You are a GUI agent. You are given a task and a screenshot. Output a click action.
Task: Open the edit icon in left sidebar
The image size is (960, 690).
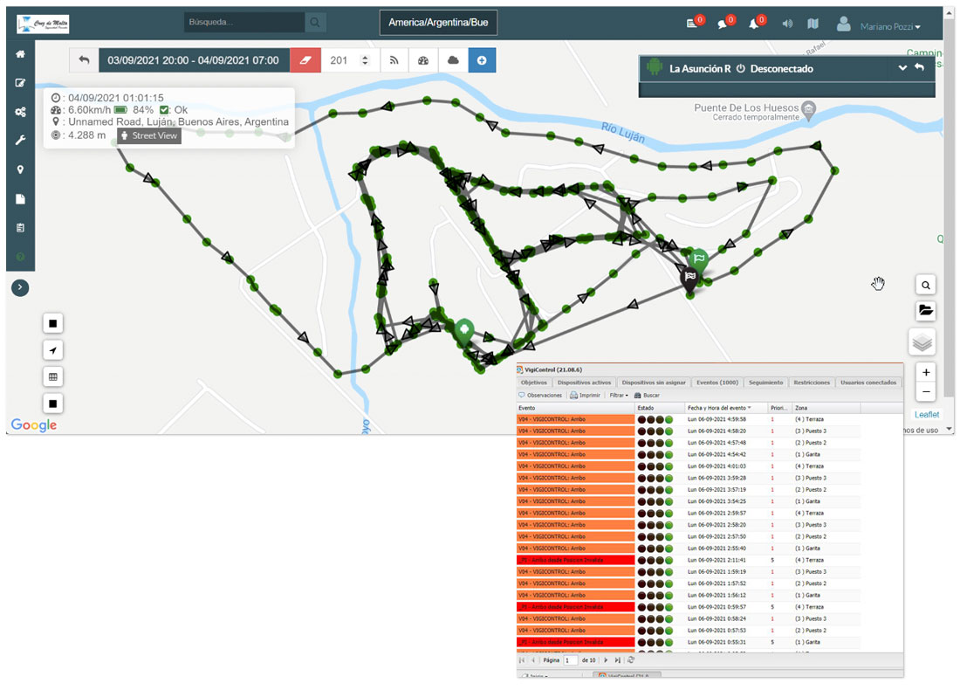(20, 83)
